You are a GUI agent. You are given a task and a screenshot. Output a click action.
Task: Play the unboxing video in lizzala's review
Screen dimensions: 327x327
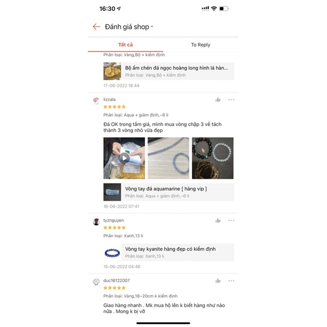tap(124, 158)
